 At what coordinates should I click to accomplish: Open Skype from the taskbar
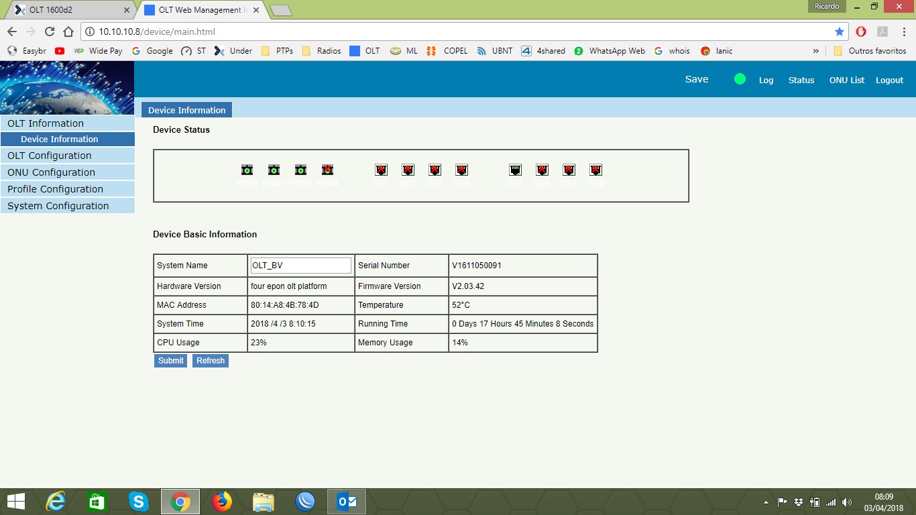(139, 502)
